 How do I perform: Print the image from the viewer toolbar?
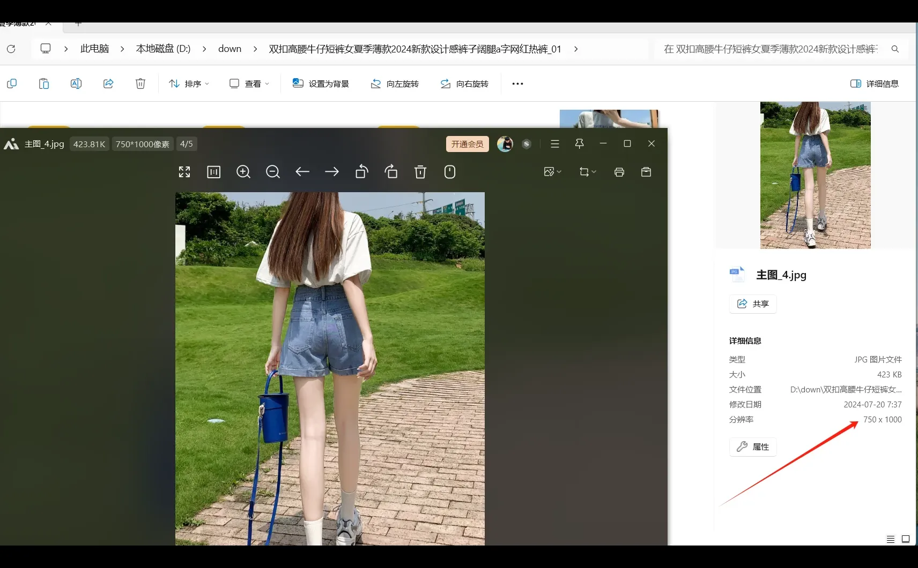pyautogui.click(x=619, y=172)
